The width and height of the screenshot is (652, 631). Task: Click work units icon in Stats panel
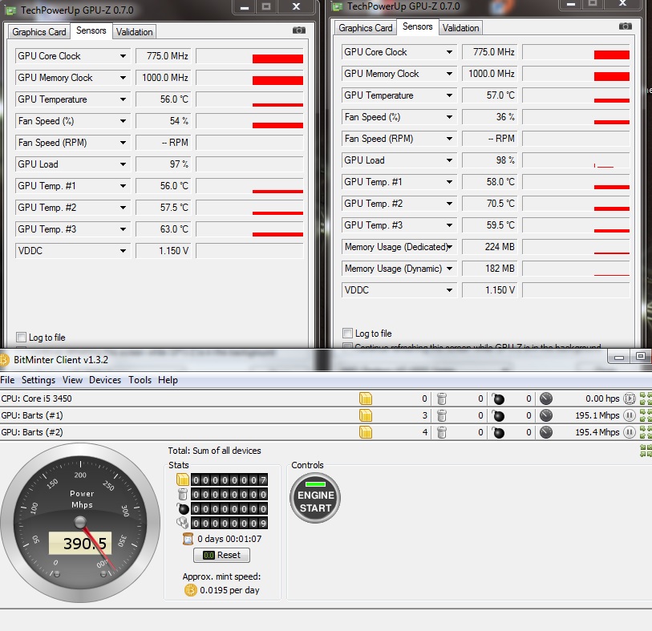point(183,523)
